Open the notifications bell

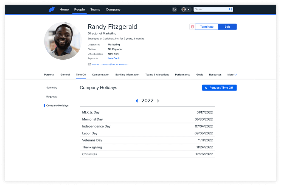pos(174,9)
